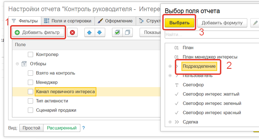Viewport: 259px width, 139px height.
Task: Click the red delete filter icon
Action: (x=72, y=32)
